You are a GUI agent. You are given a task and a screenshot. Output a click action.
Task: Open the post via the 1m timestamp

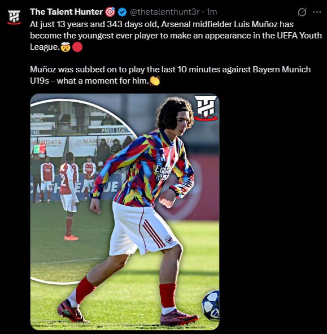coord(212,12)
